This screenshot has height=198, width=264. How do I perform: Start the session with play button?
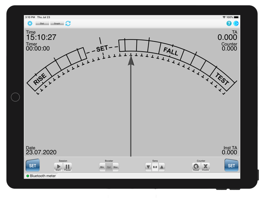point(58,167)
